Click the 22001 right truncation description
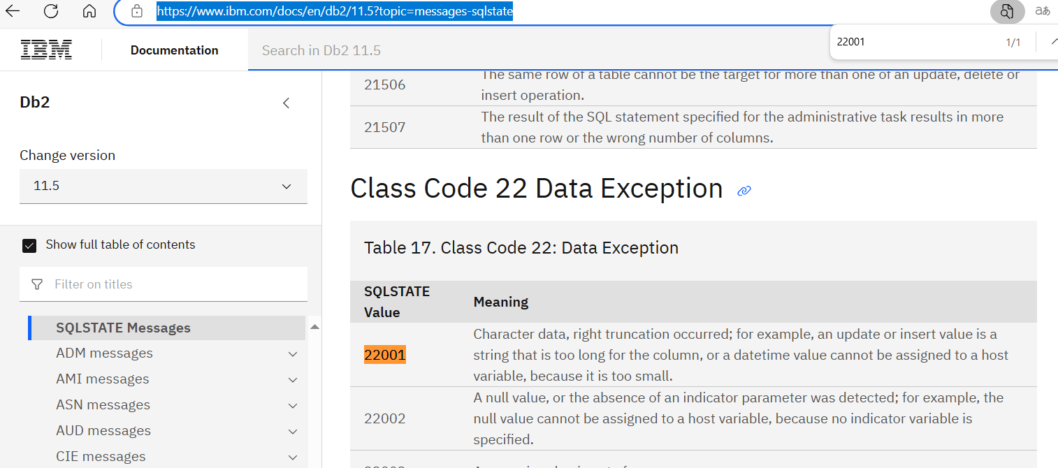Image resolution: width=1058 pixels, height=468 pixels. coord(741,355)
